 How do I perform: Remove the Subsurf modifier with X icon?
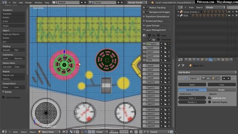(234, 79)
